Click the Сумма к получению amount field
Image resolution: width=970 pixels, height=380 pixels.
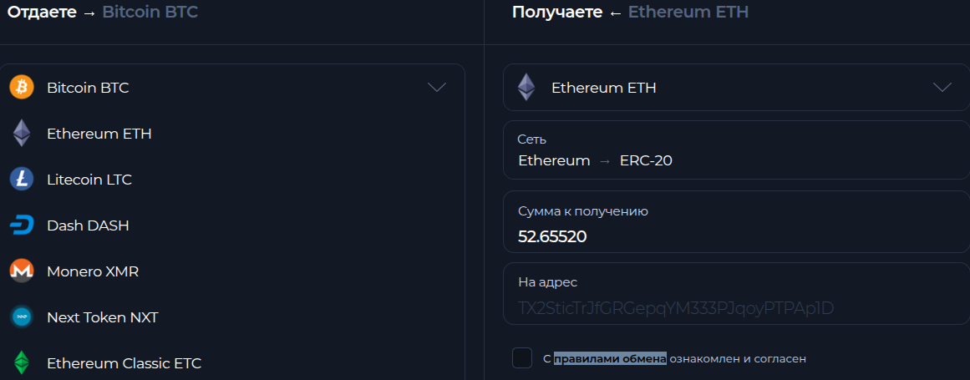pos(736,222)
